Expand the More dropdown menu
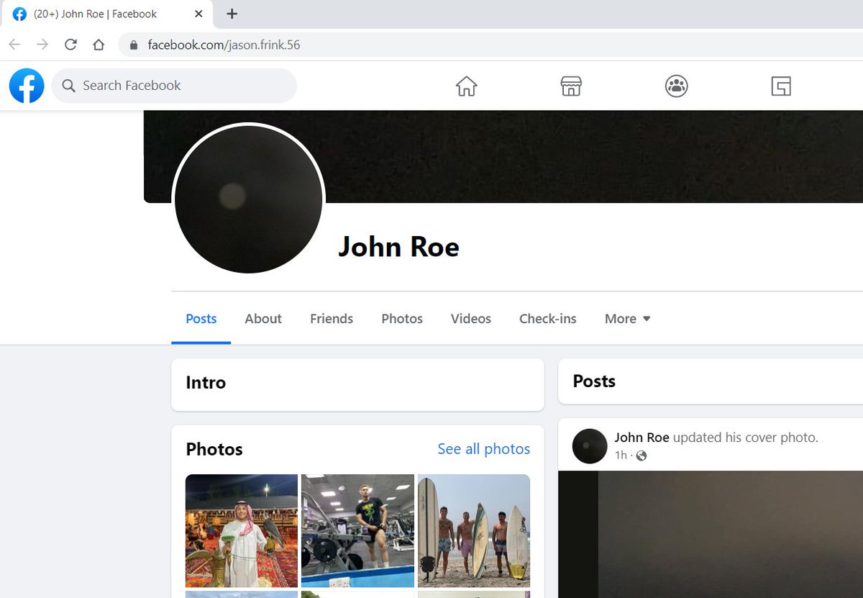 tap(627, 319)
